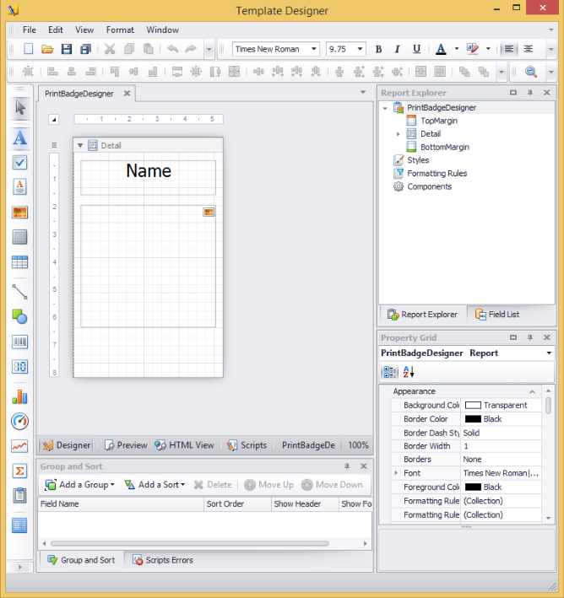Click the Border Width value field
Screen dimensions: 564x598
(x=501, y=446)
